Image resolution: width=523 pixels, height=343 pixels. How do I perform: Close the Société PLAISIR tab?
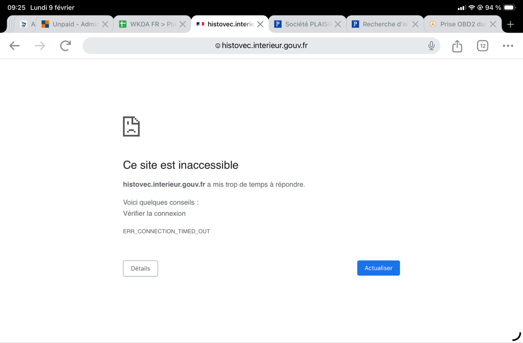click(x=338, y=24)
